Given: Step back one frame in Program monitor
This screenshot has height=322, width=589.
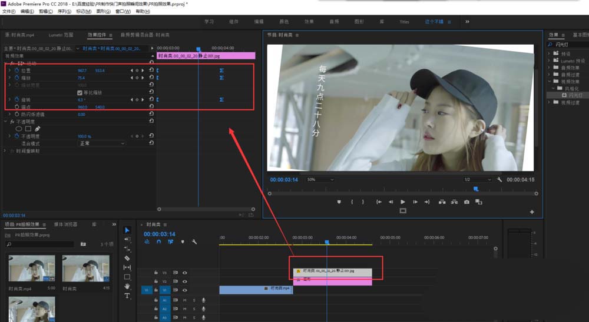Looking at the screenshot, I should coord(391,202).
